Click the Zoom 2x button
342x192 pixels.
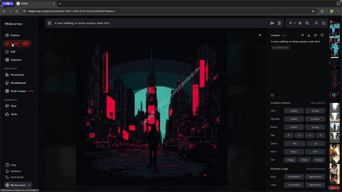[x=316, y=143]
